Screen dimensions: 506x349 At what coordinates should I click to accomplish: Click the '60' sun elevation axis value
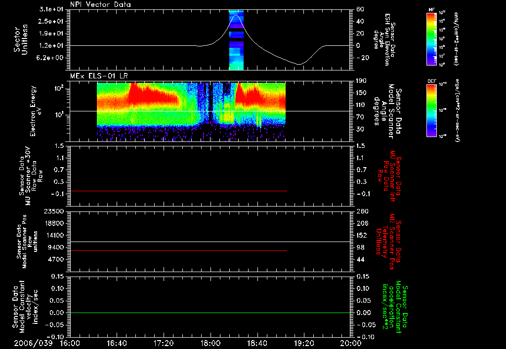pyautogui.click(x=360, y=9)
